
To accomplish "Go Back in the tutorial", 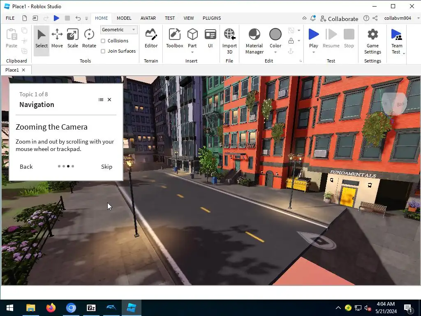I will (x=26, y=167).
